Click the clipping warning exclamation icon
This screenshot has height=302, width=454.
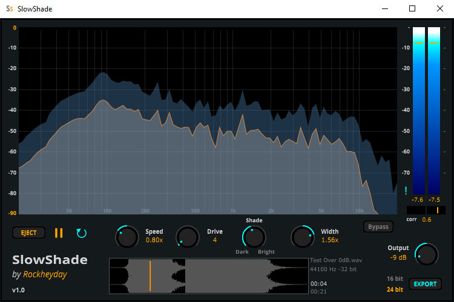(x=406, y=191)
